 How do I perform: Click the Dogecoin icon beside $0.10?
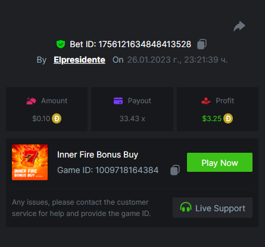coord(57,119)
